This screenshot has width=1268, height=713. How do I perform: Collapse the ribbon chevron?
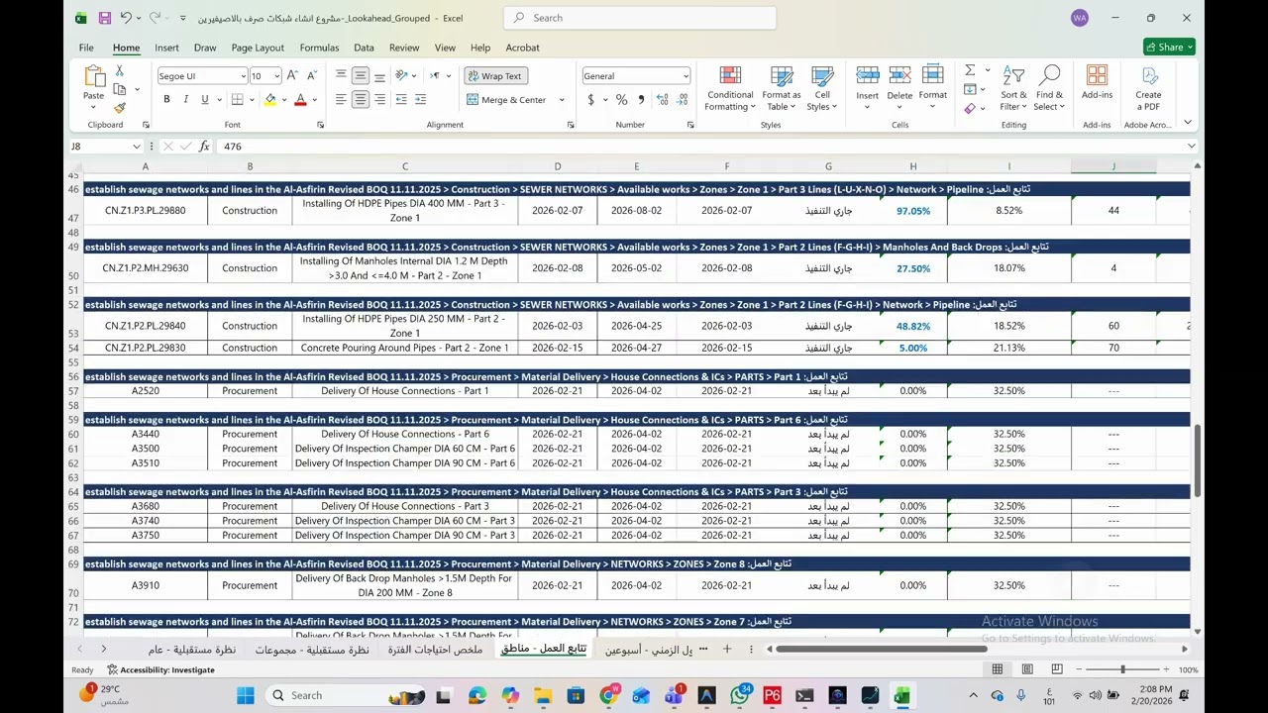[x=1188, y=123]
